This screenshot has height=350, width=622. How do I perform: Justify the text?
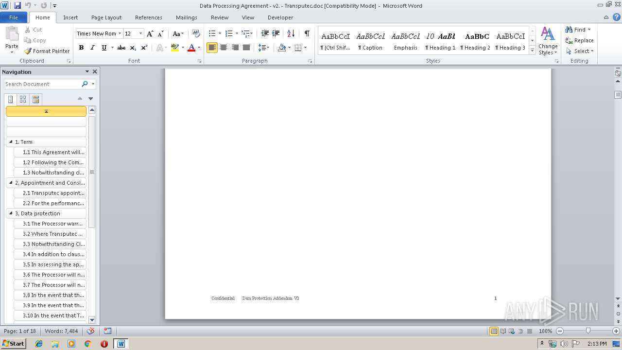pos(246,48)
